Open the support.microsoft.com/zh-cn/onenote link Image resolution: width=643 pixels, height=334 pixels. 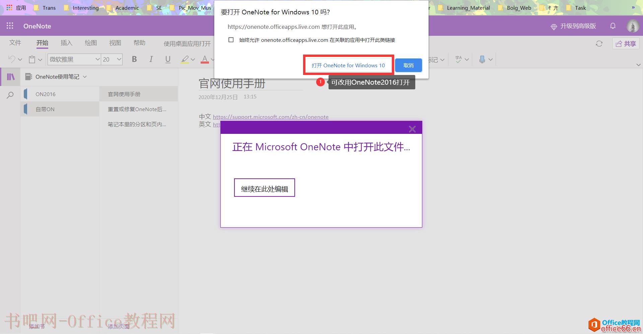coord(271,117)
